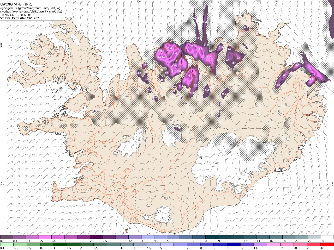The width and height of the screenshot is (334, 250).
Task: Click the '0.9' precipitation value on the map
Action: (x=160, y=51)
